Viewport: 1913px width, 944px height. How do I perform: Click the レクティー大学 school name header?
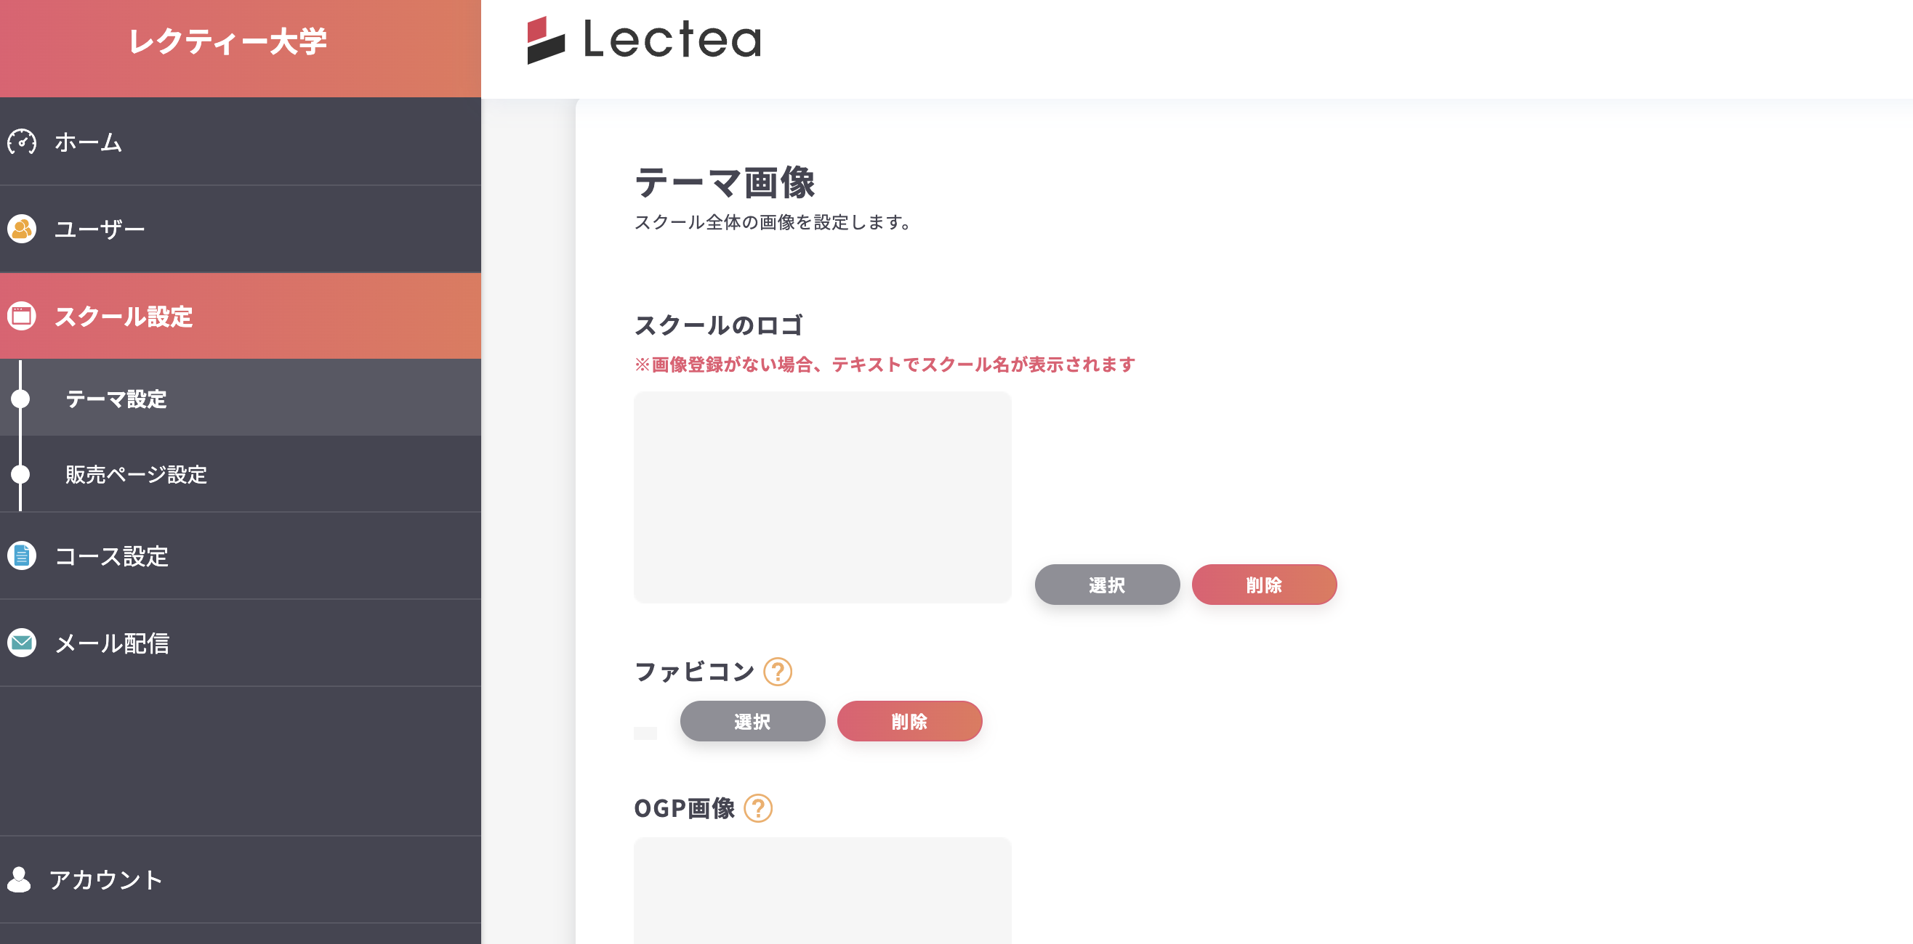(x=228, y=41)
